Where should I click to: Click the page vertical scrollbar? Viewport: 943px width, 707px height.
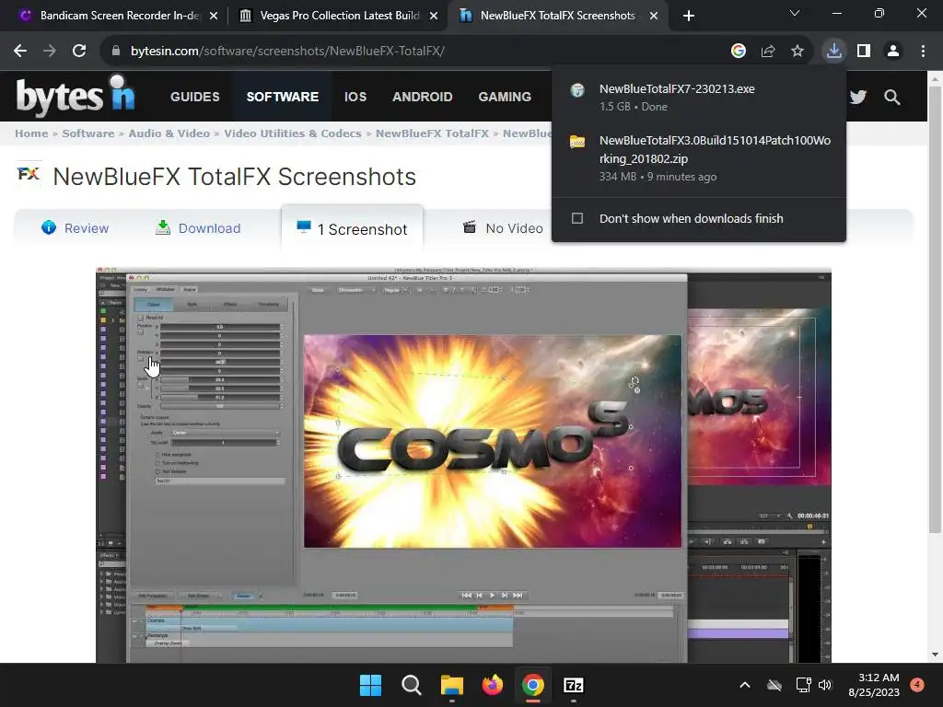[x=934, y=309]
